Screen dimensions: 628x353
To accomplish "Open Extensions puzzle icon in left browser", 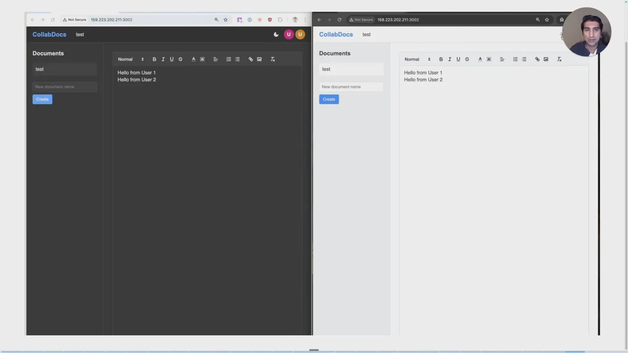I will point(280,20).
